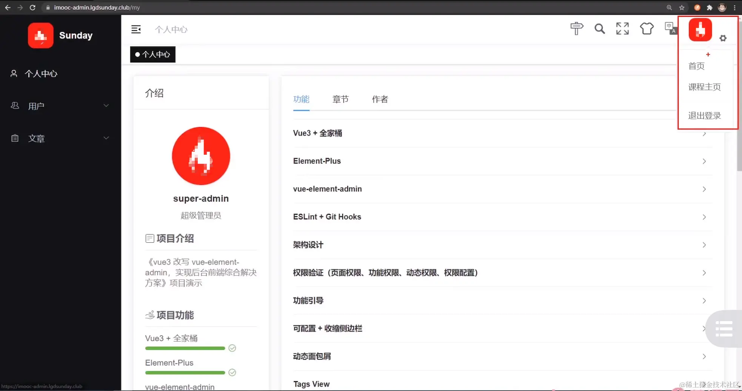This screenshot has height=391, width=742.
Task: Select 课程主页 in the avatar dropdown
Action: pyautogui.click(x=704, y=87)
